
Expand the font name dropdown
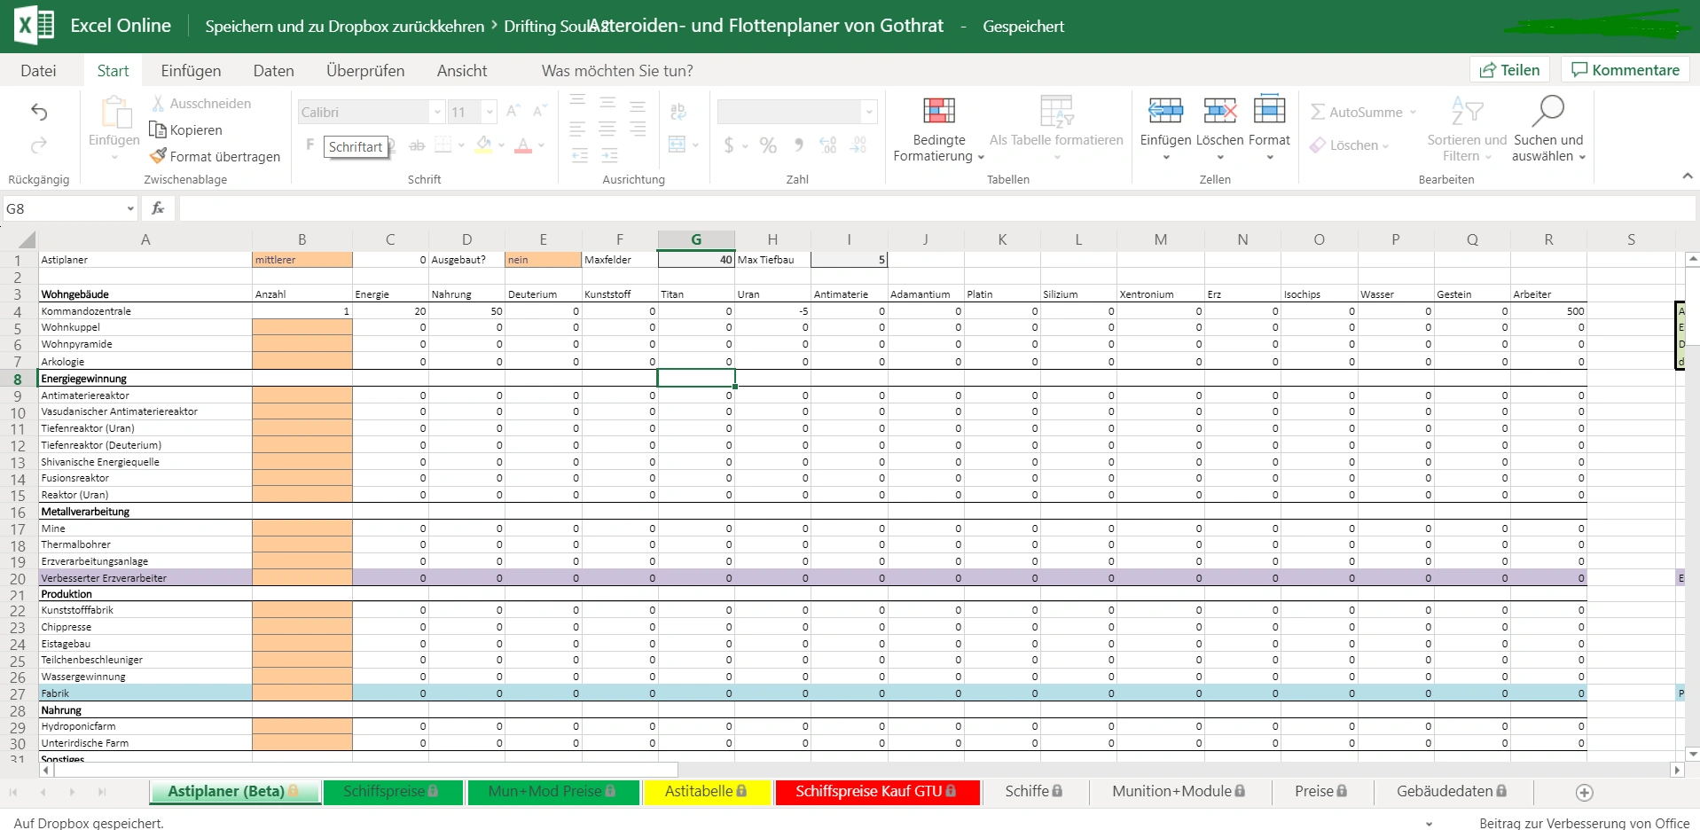[x=436, y=112]
